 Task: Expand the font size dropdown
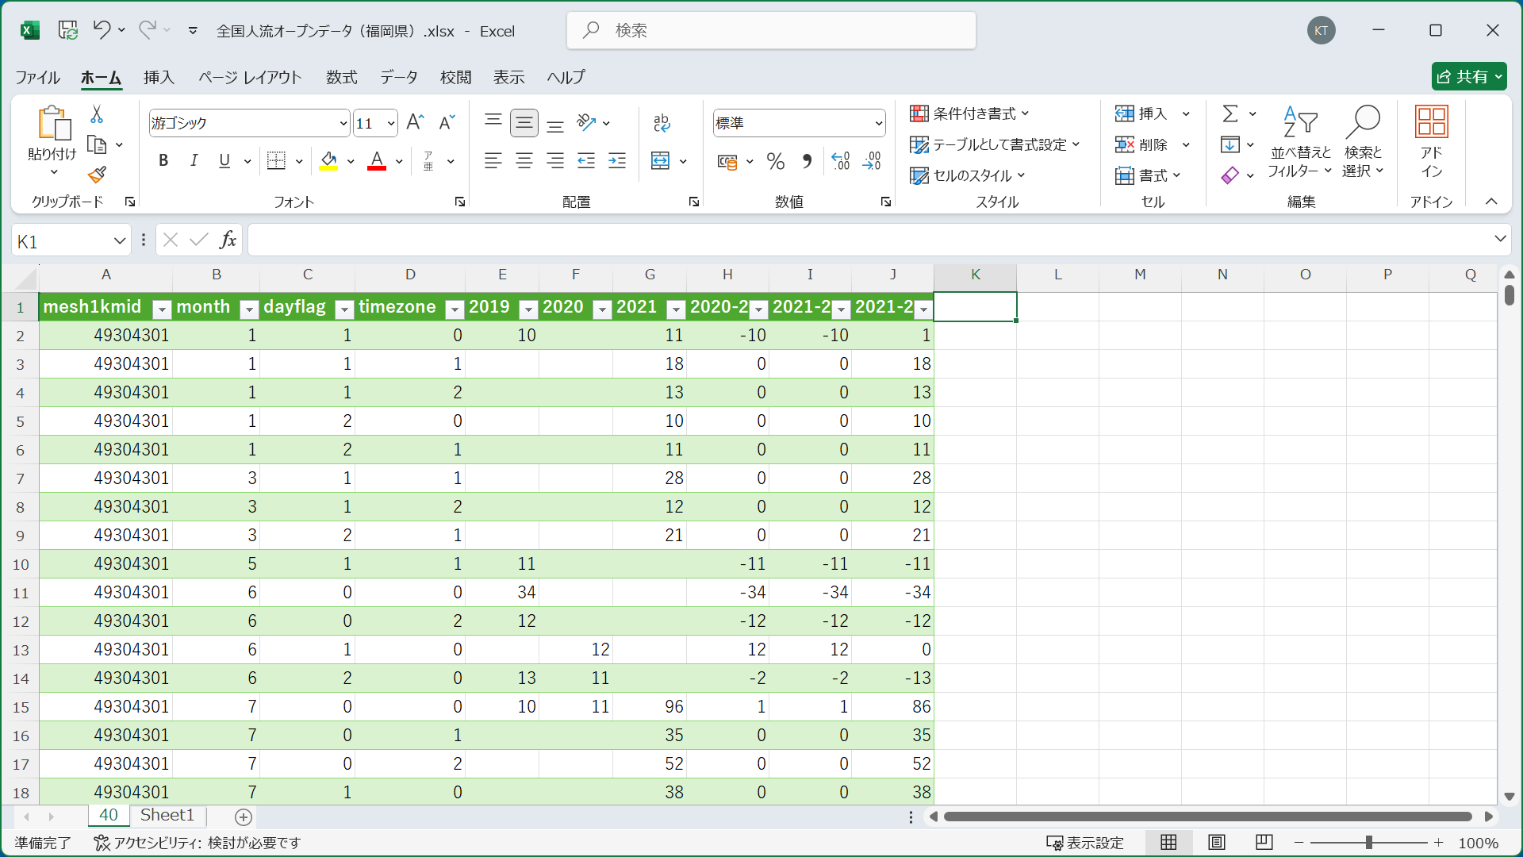[x=391, y=123]
